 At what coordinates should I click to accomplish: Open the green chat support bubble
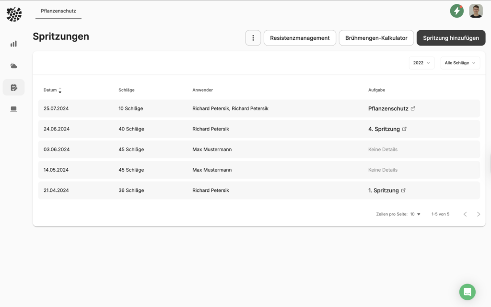tap(467, 292)
